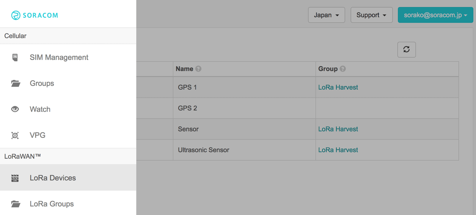Click the VPG icon in sidebar
This screenshot has height=215, width=476.
[x=15, y=135]
